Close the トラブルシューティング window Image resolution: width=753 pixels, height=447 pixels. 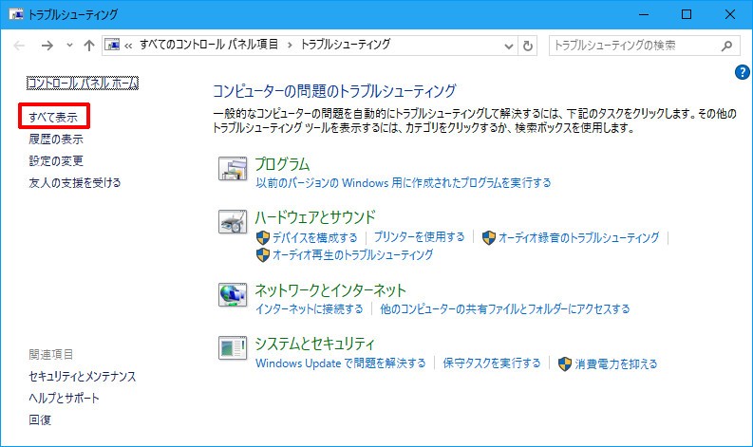(730, 14)
